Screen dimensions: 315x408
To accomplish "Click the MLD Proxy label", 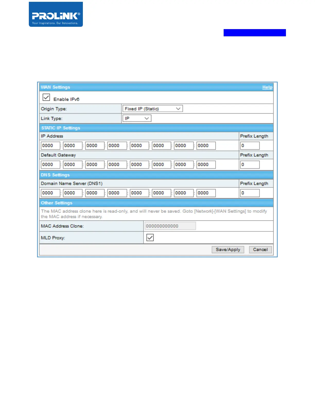I will tap(53, 238).
